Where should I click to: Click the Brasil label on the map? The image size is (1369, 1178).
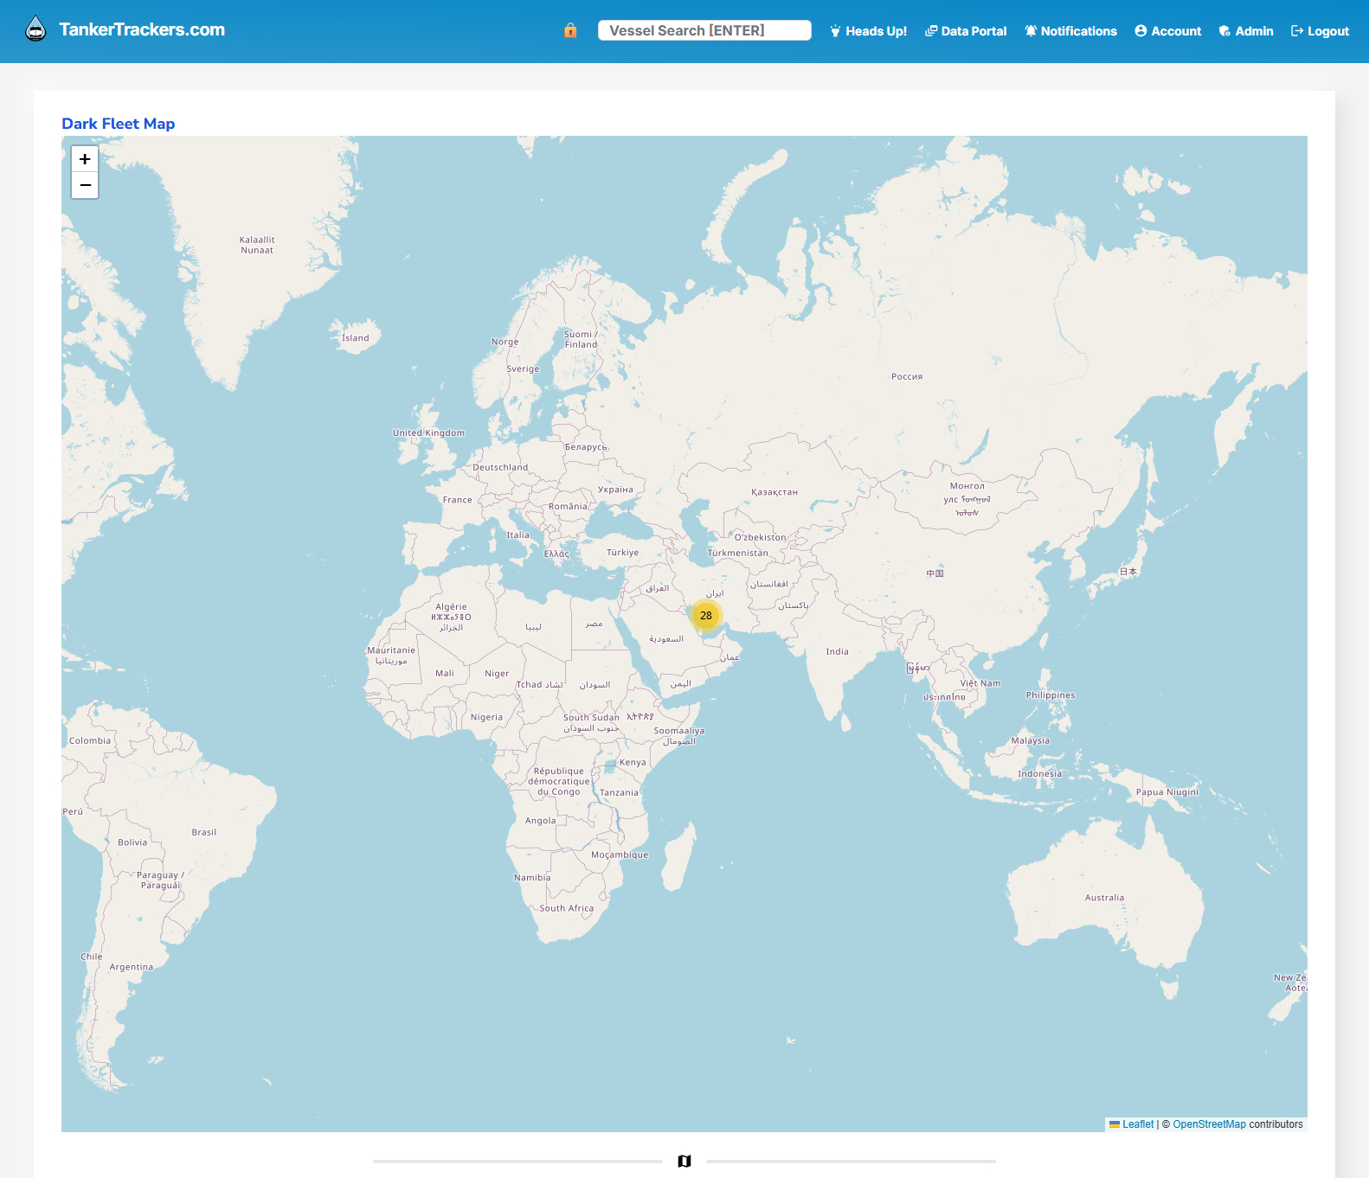point(204,832)
